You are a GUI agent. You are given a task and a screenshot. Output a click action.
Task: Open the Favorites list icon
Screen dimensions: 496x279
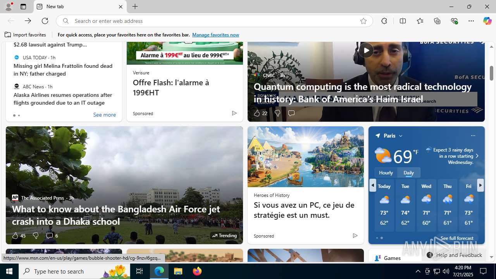point(420,21)
